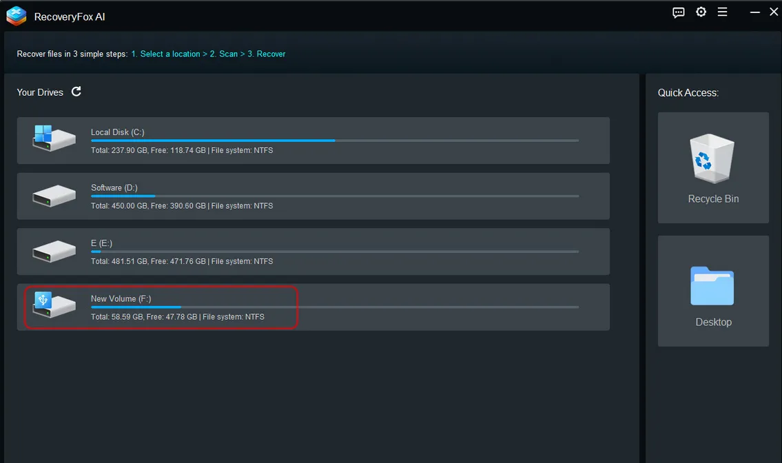
Task: Select the USB New Volume (F:) drive icon
Action: [x=54, y=305]
